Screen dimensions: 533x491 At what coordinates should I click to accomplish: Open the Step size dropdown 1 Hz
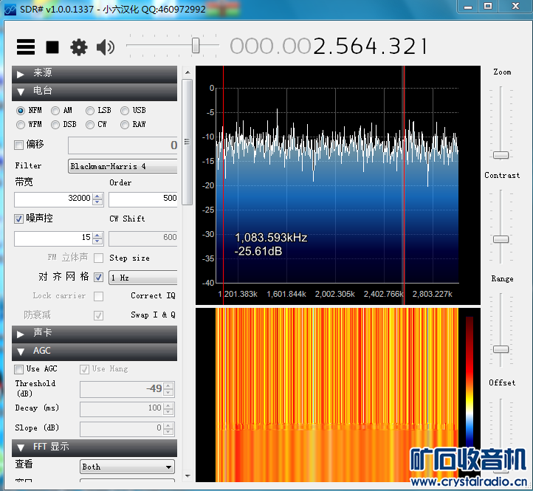coord(143,278)
